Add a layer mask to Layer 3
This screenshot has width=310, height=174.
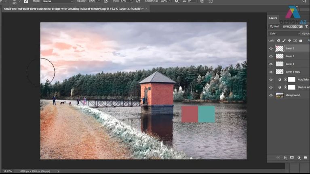(x=292, y=157)
